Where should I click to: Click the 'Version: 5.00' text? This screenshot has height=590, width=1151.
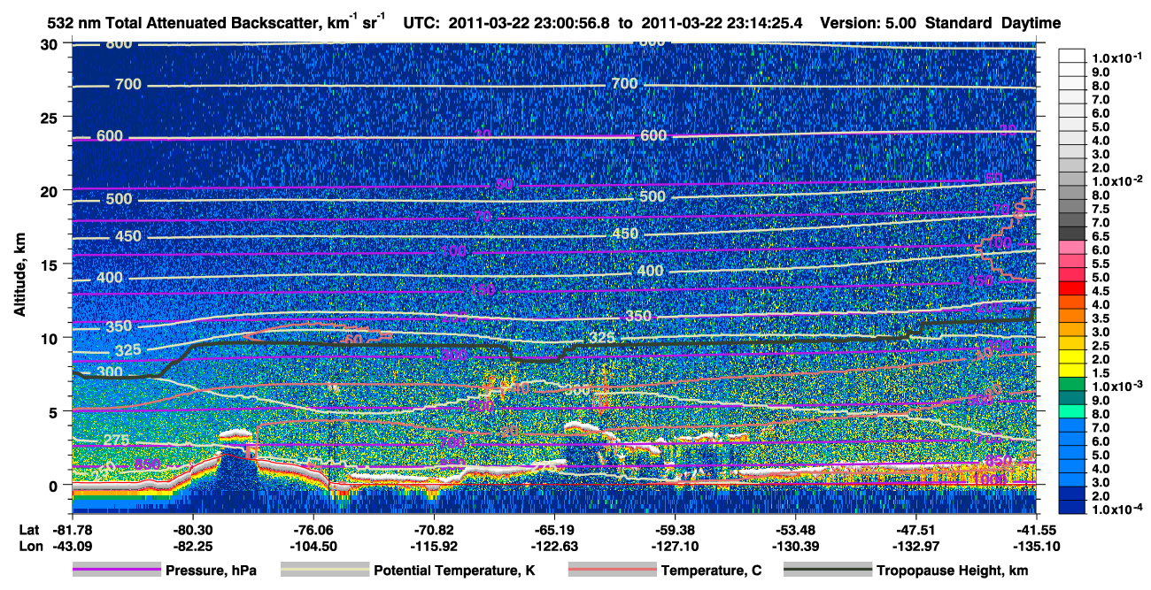(869, 23)
